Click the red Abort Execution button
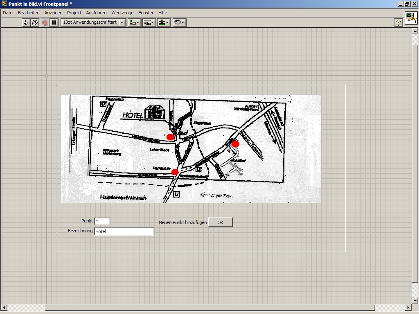The height and width of the screenshot is (314, 419). [x=45, y=23]
